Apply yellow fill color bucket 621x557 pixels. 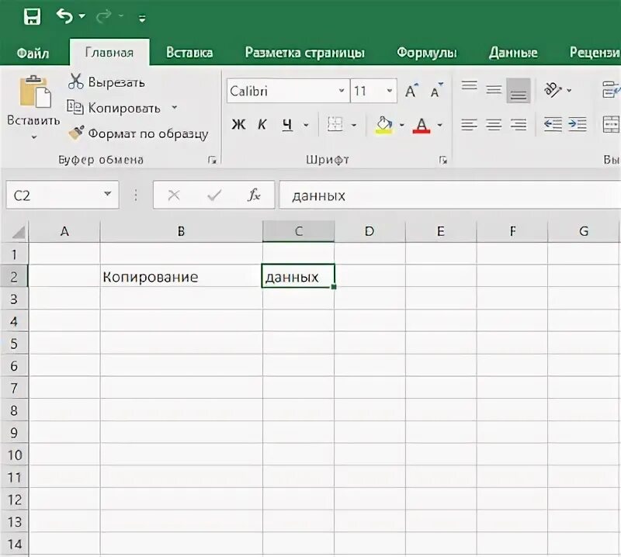[x=383, y=125]
